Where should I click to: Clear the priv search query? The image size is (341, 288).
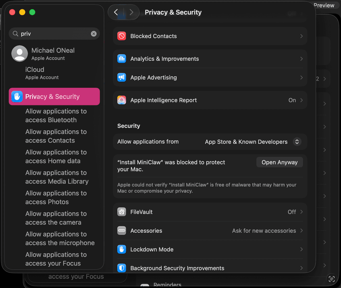[x=94, y=34]
